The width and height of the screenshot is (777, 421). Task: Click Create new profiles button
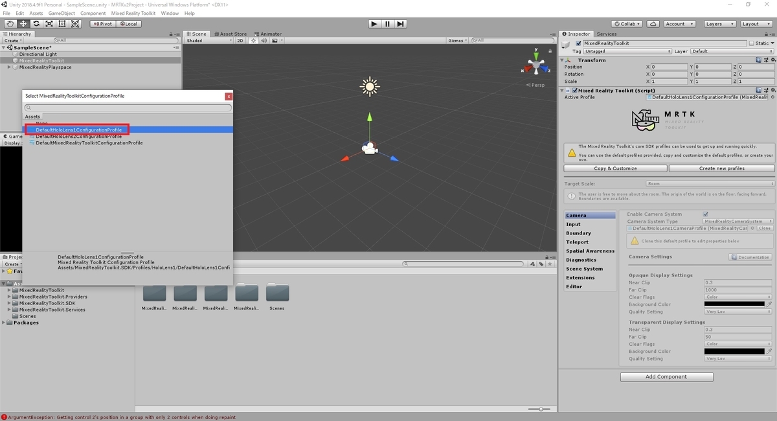pos(721,168)
